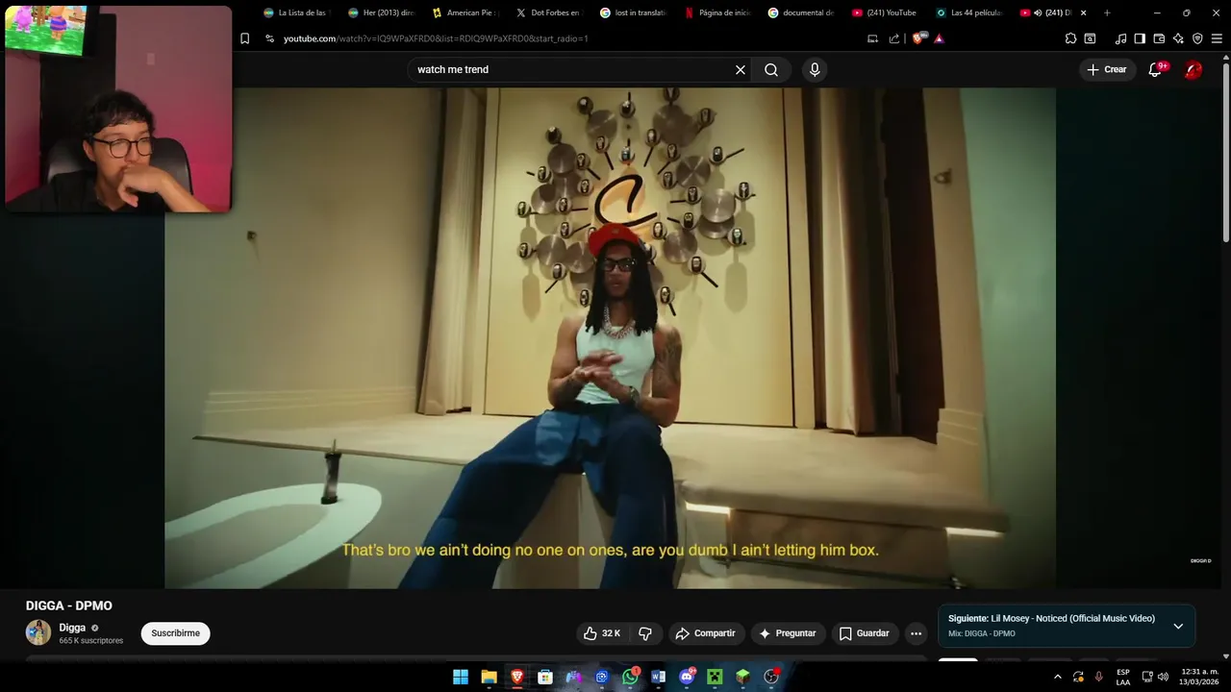Open the Digga channel name link
Image resolution: width=1231 pixels, height=692 pixels.
(x=72, y=628)
